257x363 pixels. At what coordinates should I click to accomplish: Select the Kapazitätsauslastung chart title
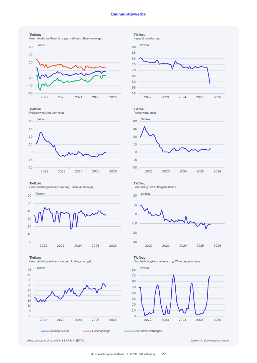click(x=147, y=38)
